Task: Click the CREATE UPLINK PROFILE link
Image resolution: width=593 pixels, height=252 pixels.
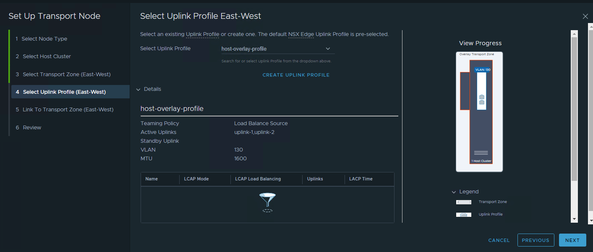Action: (296, 75)
